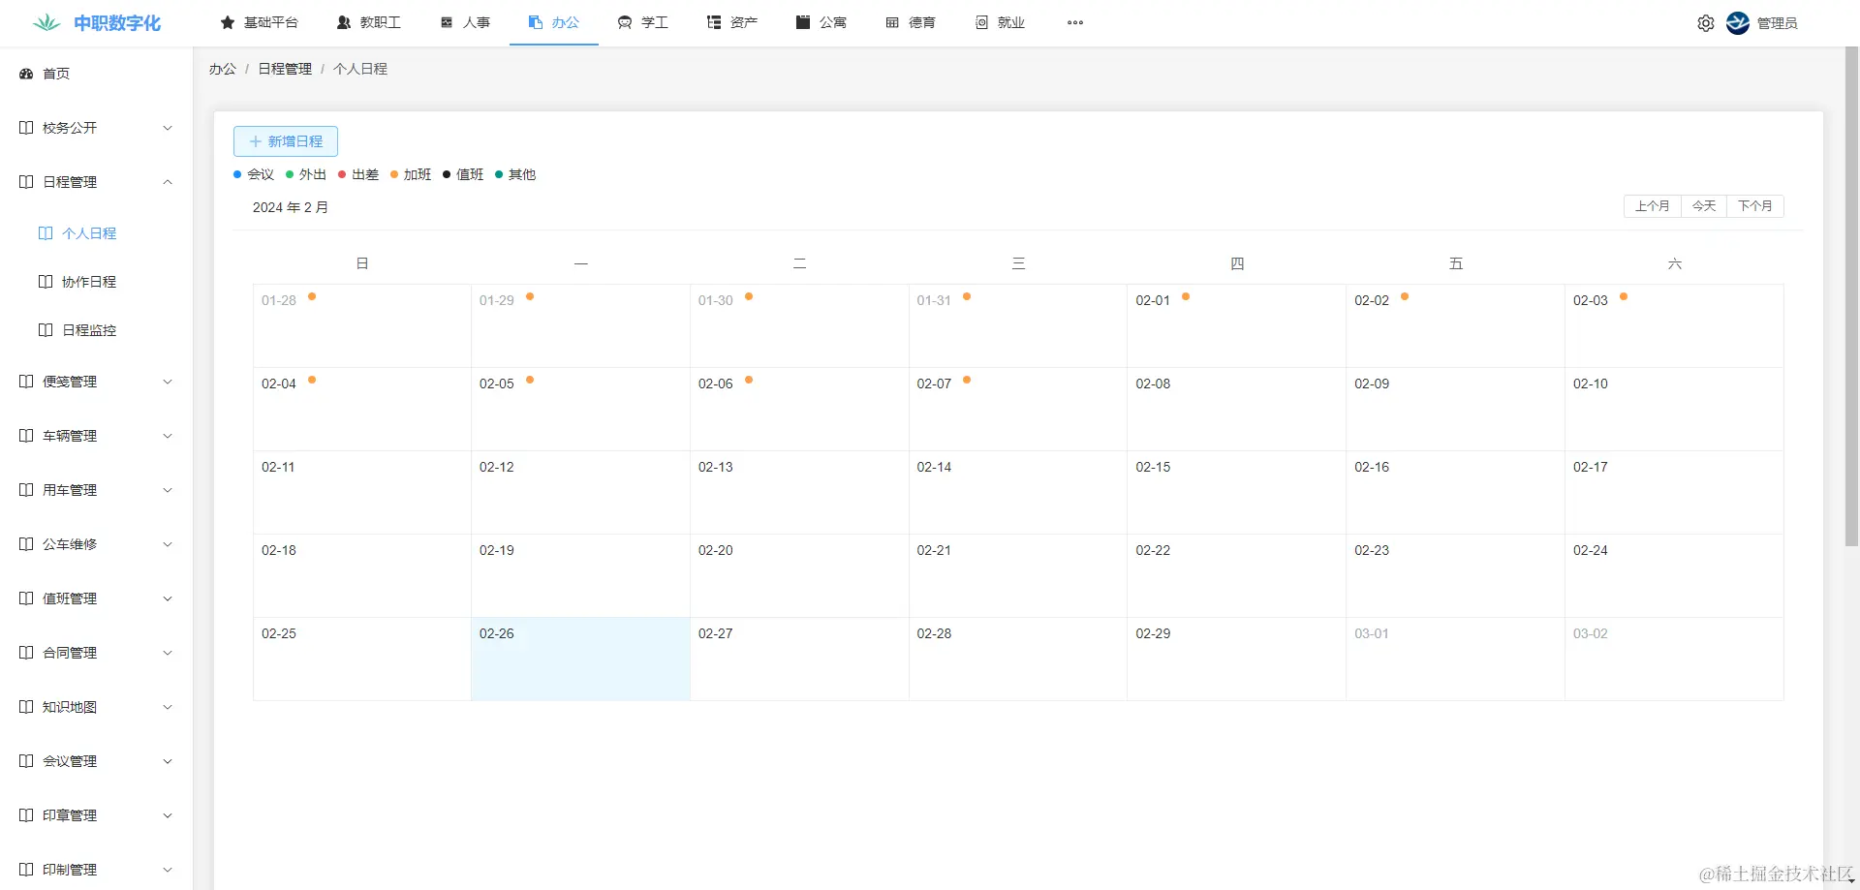1860x890 pixels.
Task: Click the book icon beside 校务公开
Action: [26, 128]
